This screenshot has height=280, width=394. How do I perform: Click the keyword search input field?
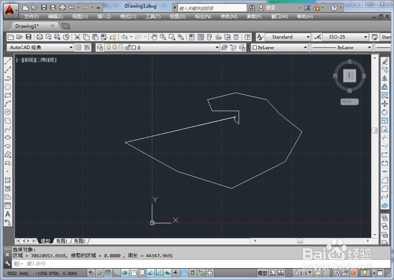(x=212, y=8)
